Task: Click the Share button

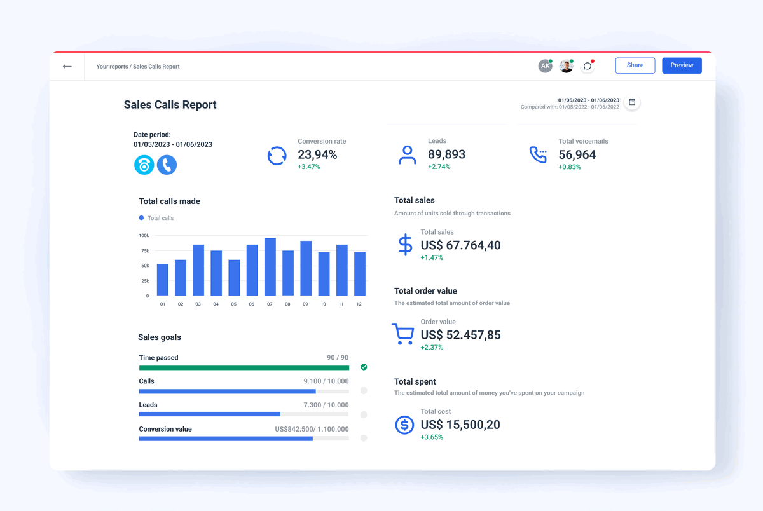Action: (x=635, y=65)
